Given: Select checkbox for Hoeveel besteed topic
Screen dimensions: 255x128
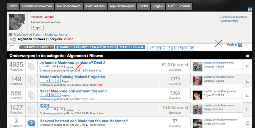Looking at the screenshot, I should pos(248,123).
